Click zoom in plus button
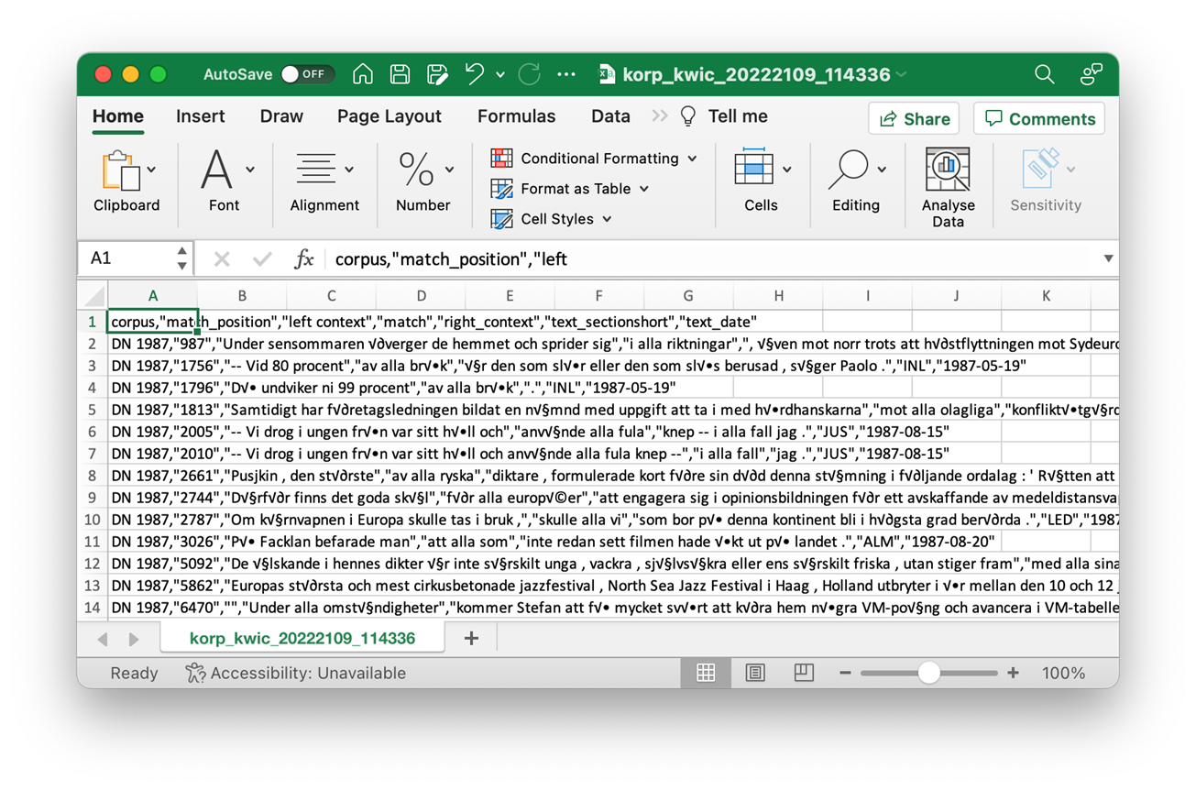This screenshot has width=1196, height=790. 1013,673
